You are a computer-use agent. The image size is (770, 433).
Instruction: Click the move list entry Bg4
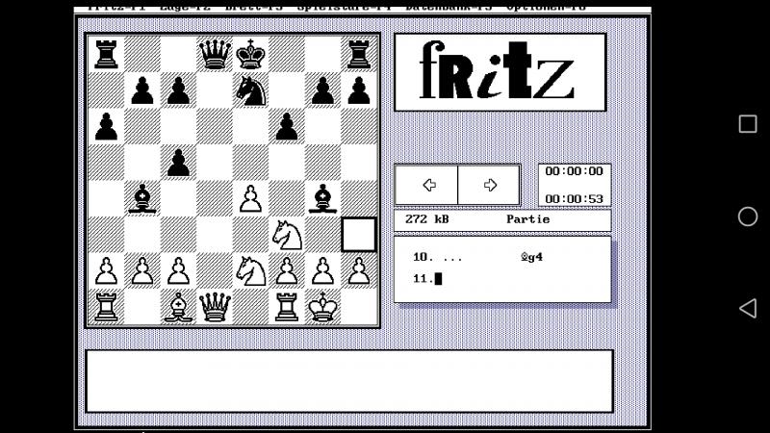click(531, 258)
